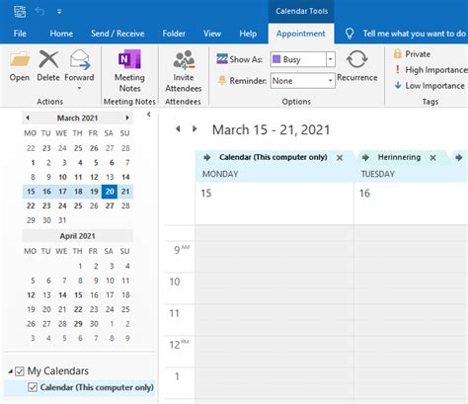The image size is (468, 404).
Task: Close the Calendar (This computer only) tab
Action: coord(340,158)
